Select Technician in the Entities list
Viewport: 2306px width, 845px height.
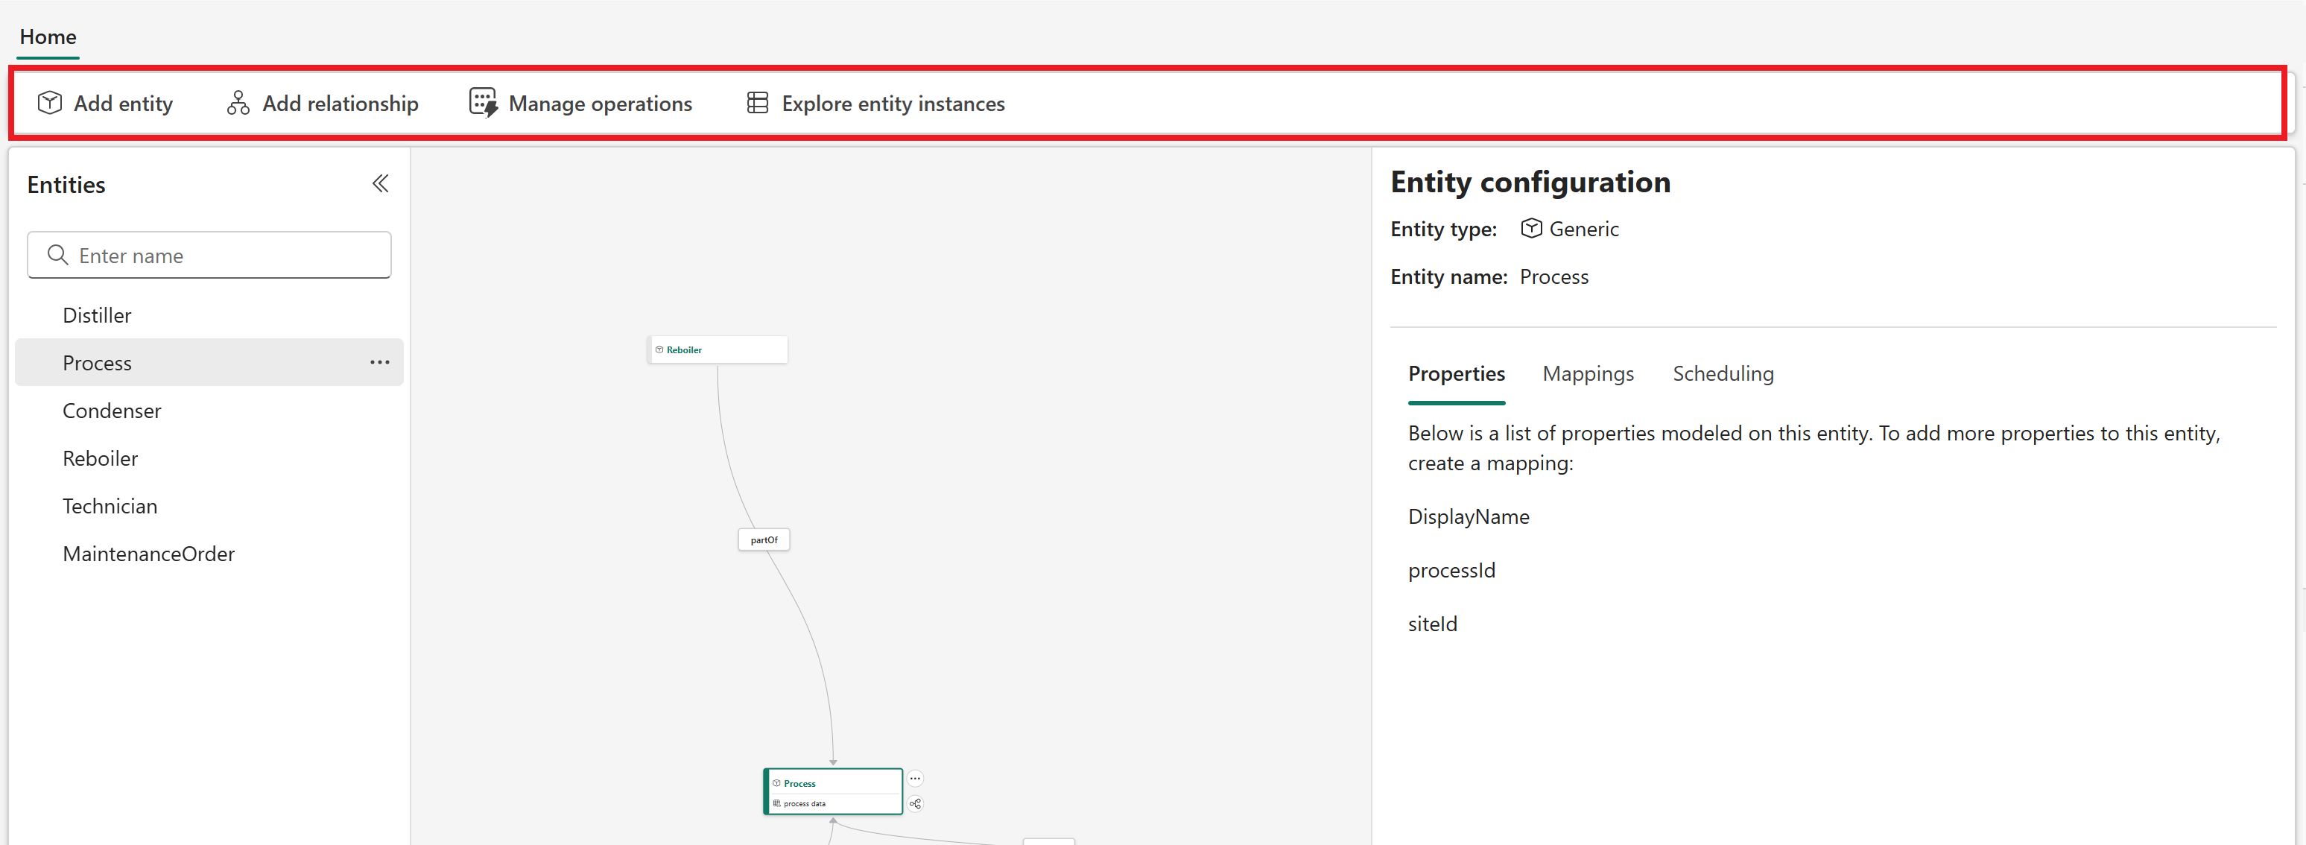(x=110, y=506)
